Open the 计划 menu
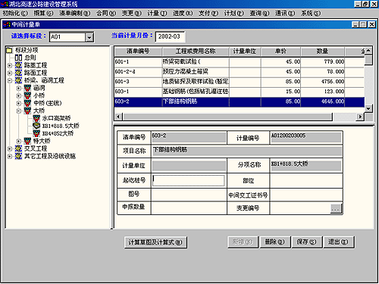Screen dimensions: 379x284 [x=234, y=13]
